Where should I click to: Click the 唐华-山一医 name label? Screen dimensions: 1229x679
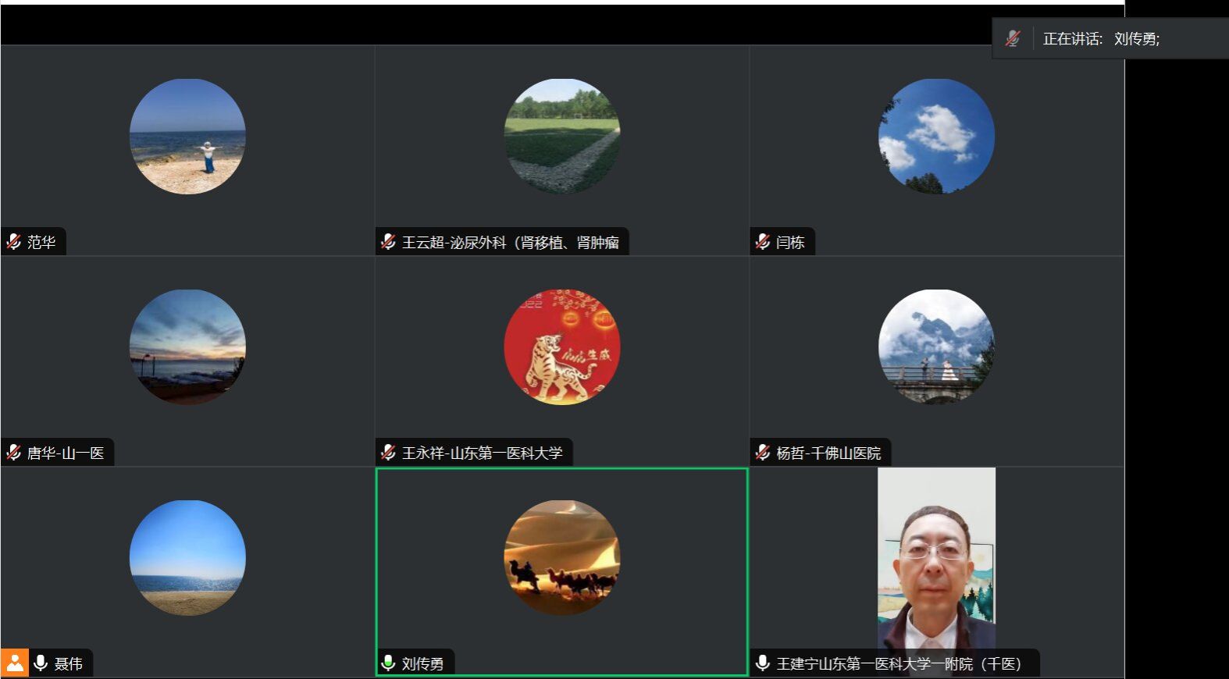pyautogui.click(x=66, y=453)
